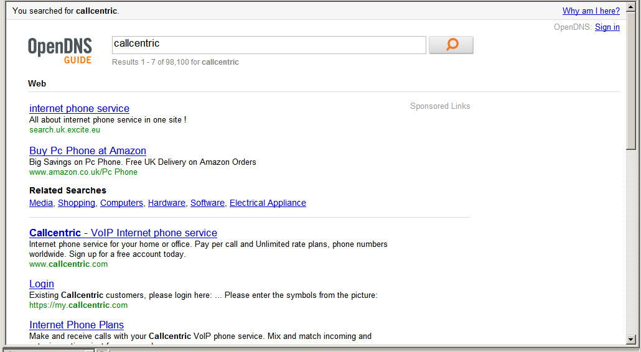Click the orange magnifier search button

pyautogui.click(x=451, y=45)
